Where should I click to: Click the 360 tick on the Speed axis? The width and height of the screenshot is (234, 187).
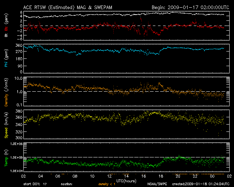(19, 117)
